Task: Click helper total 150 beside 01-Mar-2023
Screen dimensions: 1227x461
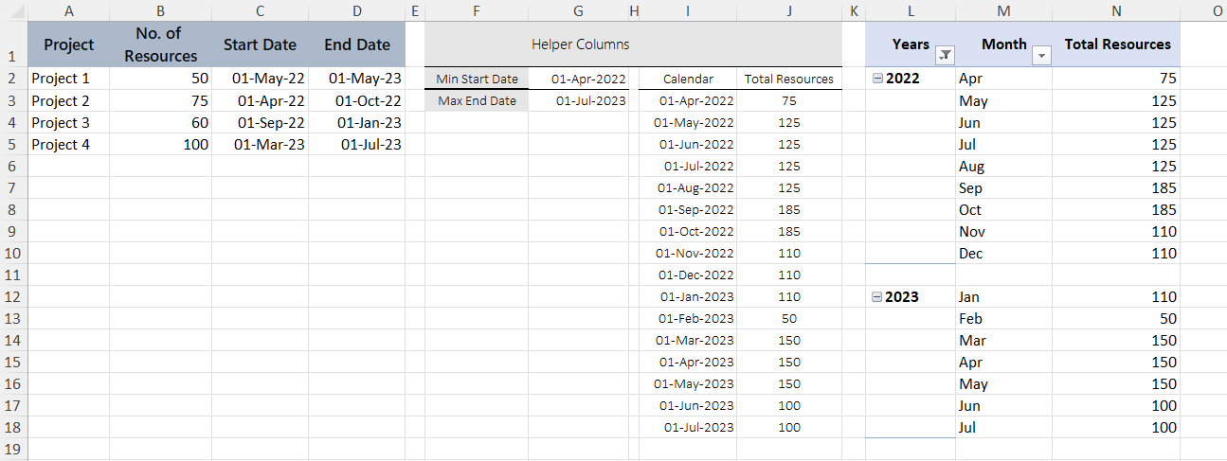Action: (788, 340)
